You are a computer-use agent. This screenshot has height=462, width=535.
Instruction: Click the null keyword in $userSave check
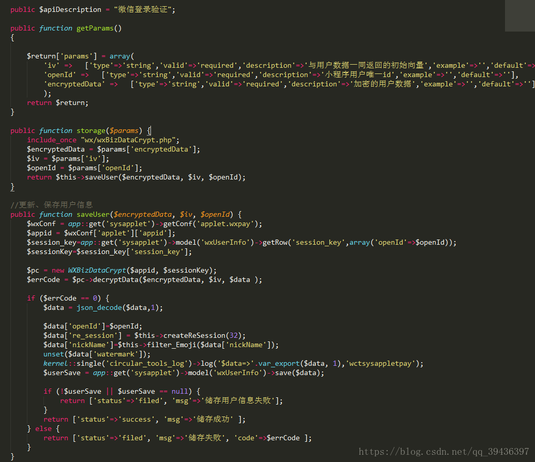click(x=179, y=392)
